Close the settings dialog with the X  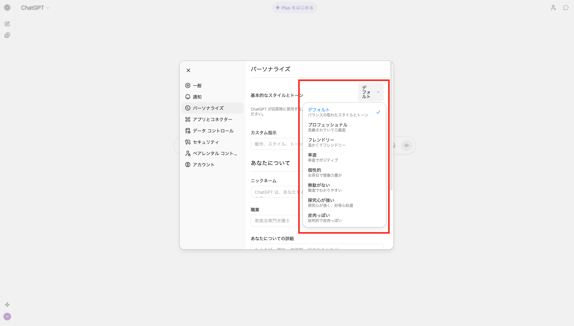tap(188, 70)
